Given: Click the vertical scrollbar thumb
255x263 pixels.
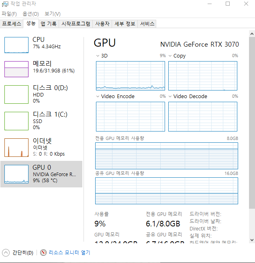Looking at the screenshot, I should point(252,123).
